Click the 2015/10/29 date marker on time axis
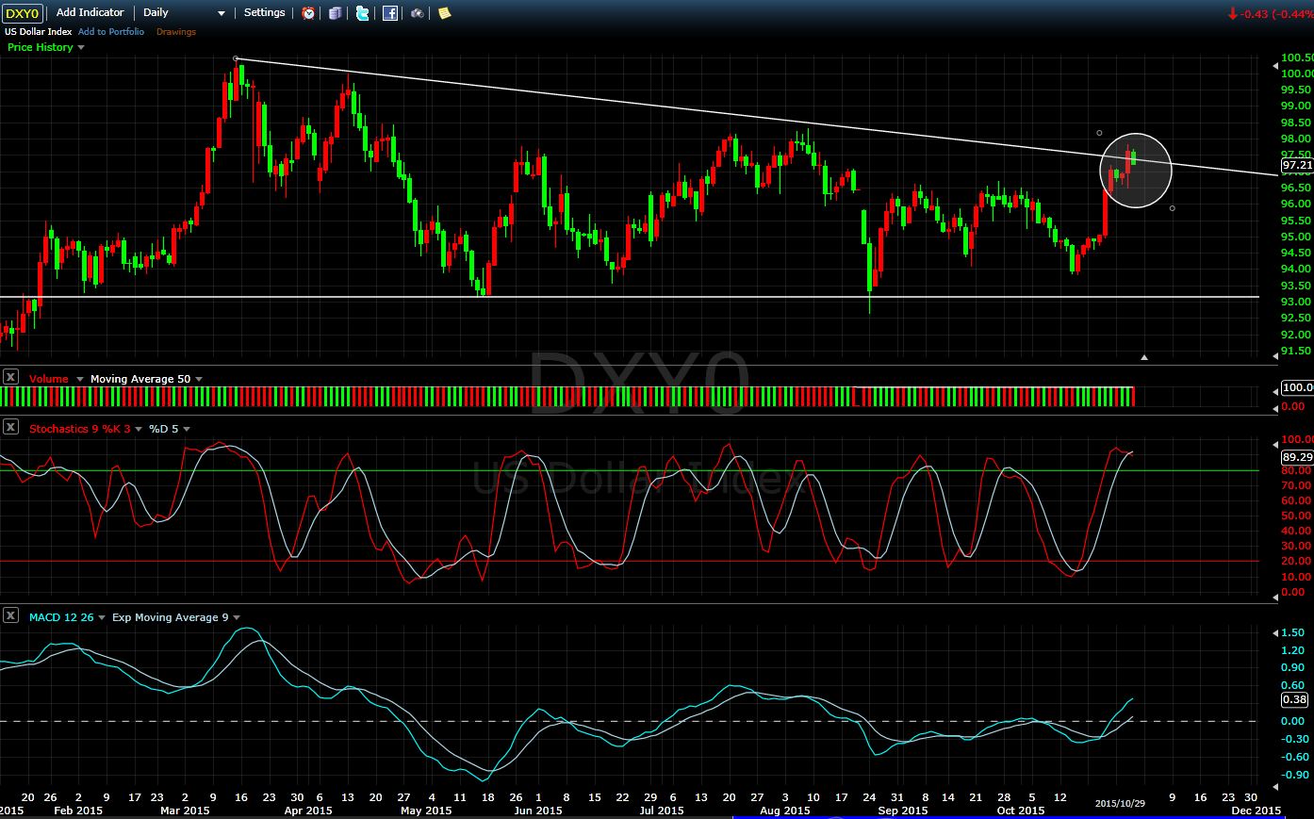 (x=1120, y=802)
